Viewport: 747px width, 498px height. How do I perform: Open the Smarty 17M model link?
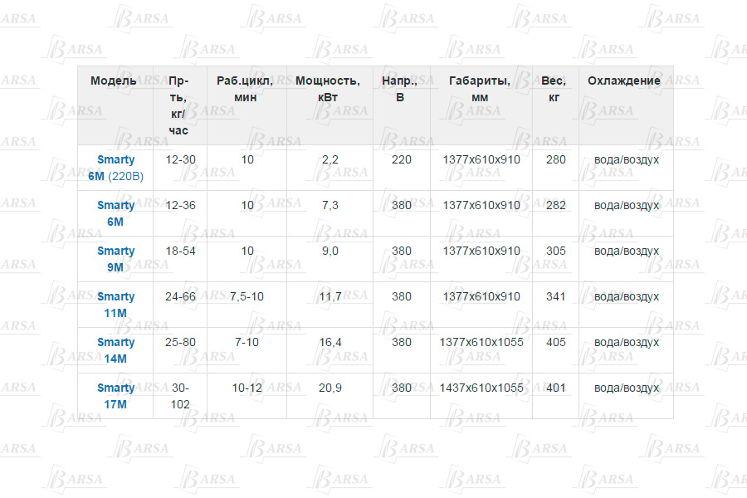point(115,396)
